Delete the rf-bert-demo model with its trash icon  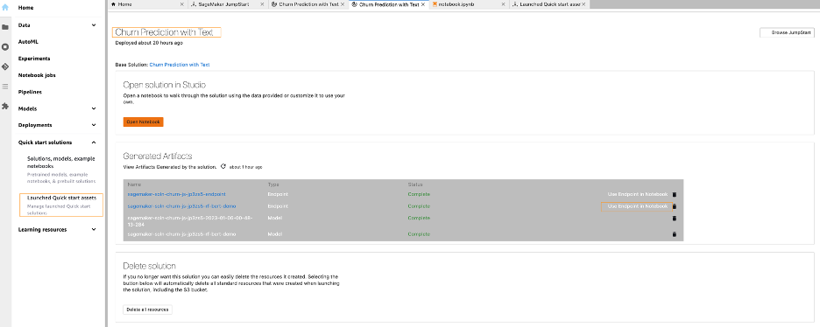point(674,234)
